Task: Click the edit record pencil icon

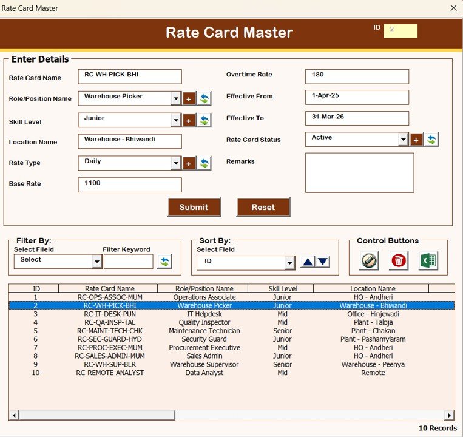Action: coord(369,260)
